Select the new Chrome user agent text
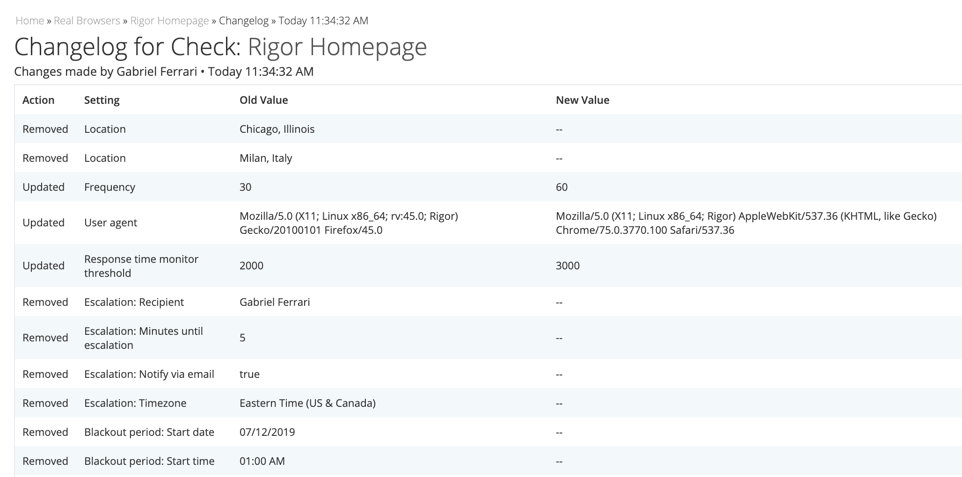Image resolution: width=962 pixels, height=477 pixels. pos(746,223)
